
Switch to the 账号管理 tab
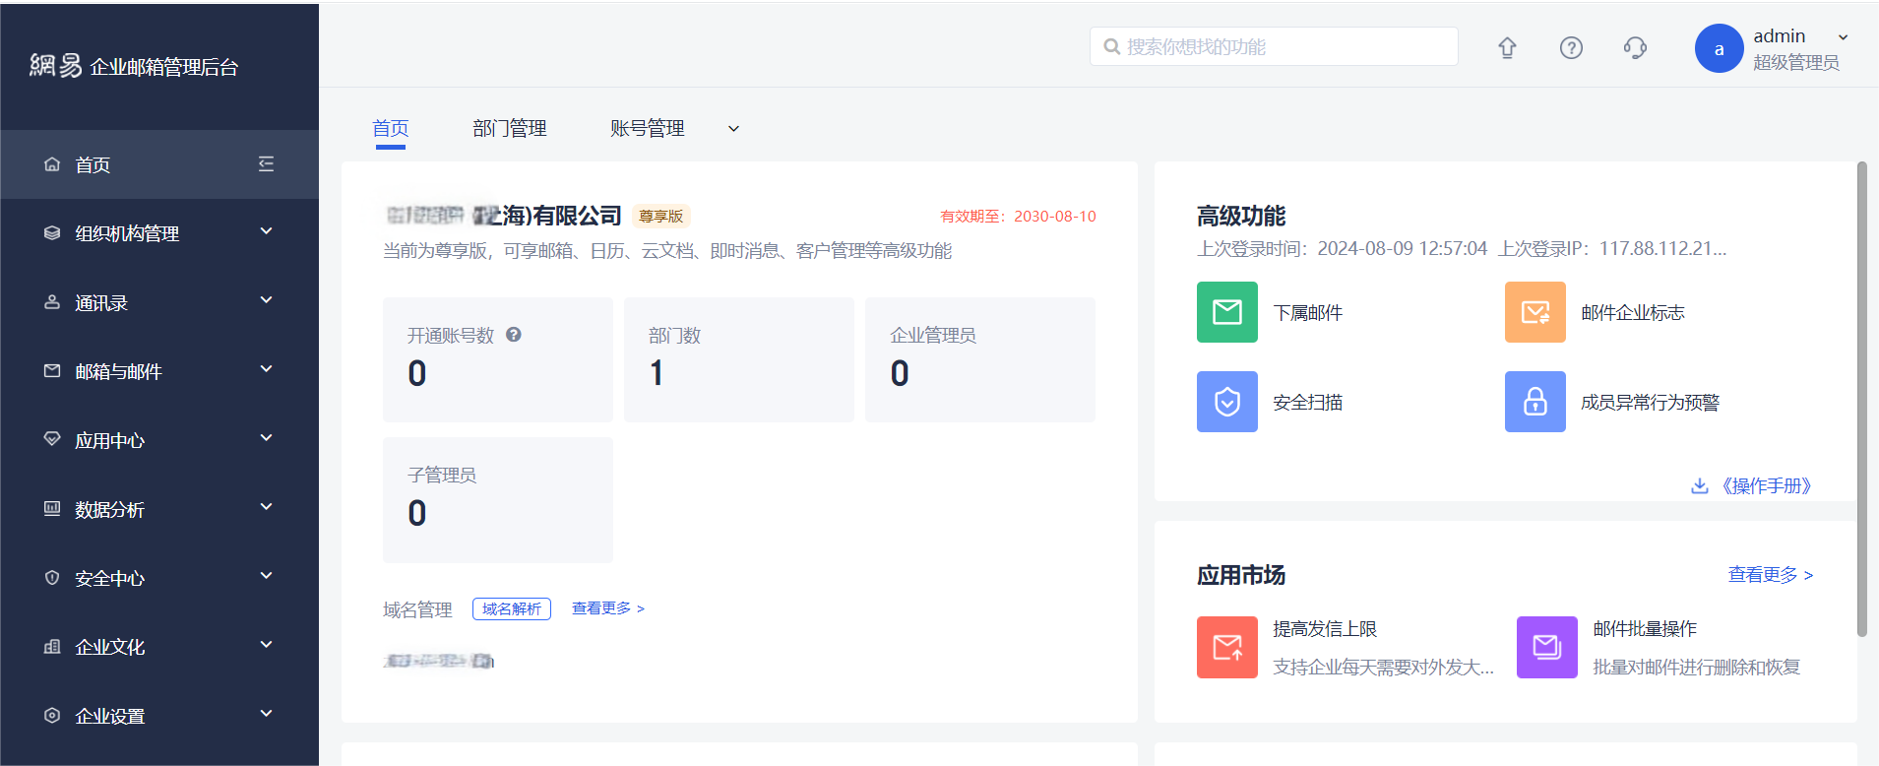pyautogui.click(x=648, y=128)
